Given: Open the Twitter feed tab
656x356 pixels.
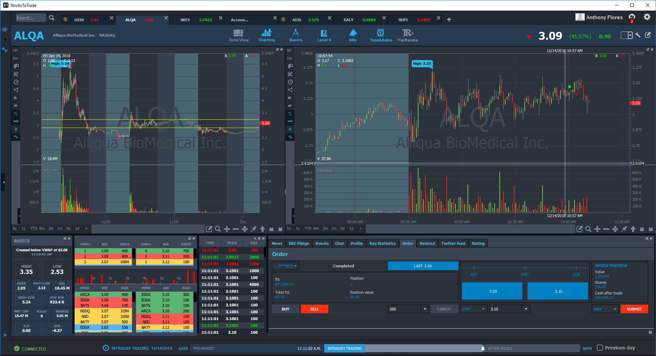Looking at the screenshot, I should 453,243.
